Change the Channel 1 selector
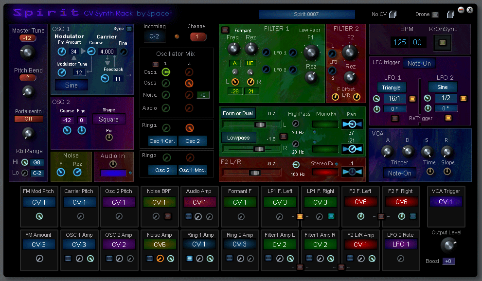The height and width of the screenshot is (281, 482). click(197, 36)
